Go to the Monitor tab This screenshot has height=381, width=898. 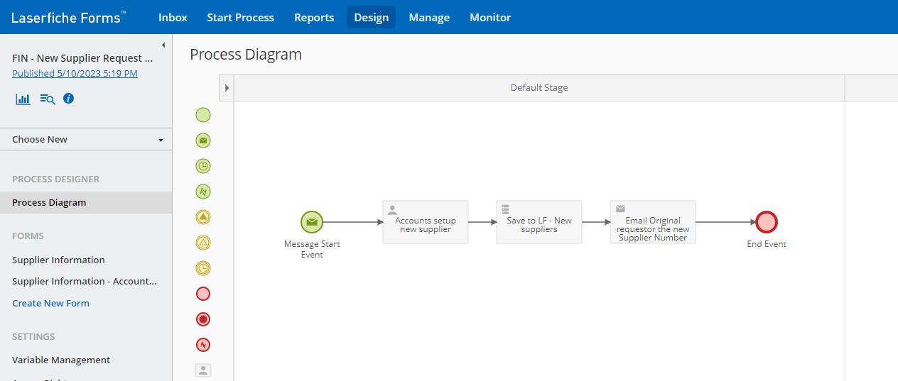pyautogui.click(x=490, y=17)
